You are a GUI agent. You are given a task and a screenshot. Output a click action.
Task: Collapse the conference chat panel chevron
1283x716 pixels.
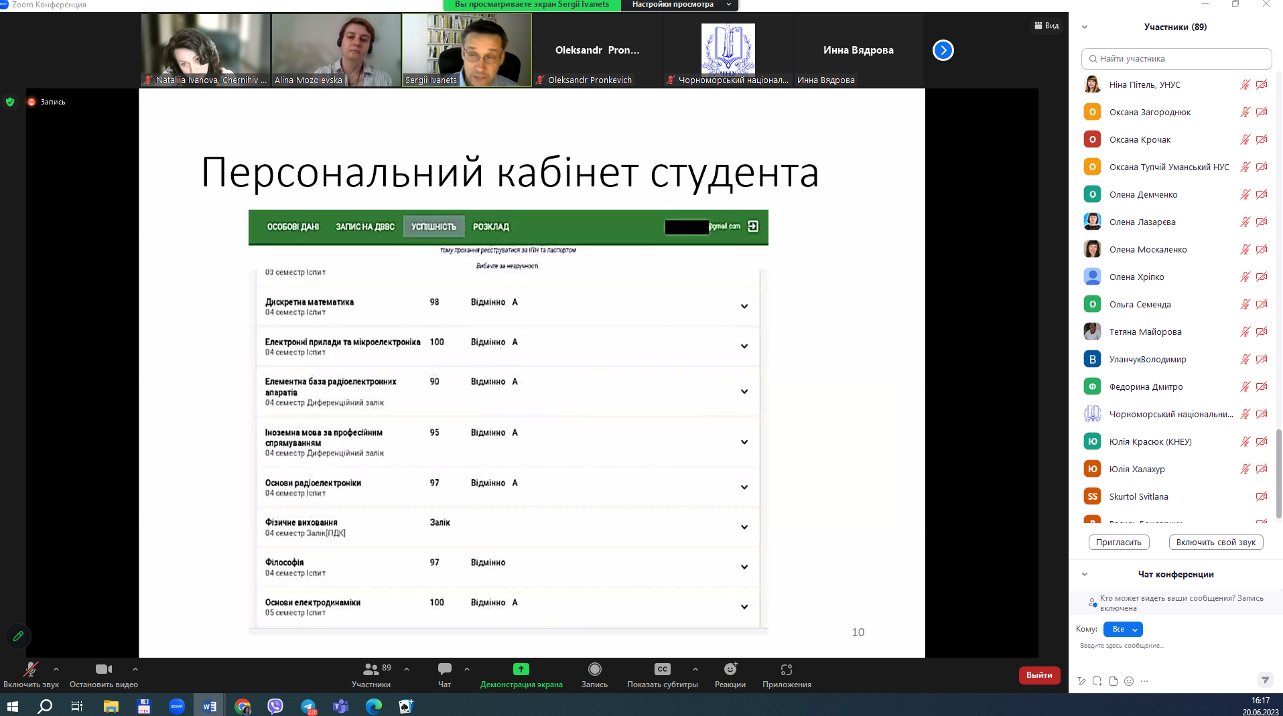pos(1085,574)
